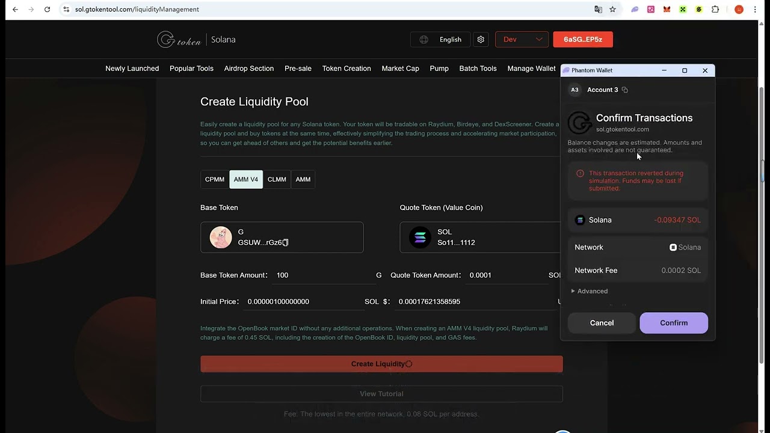Expand the Advanced section in Phantom
Viewport: 770px width, 433px height.
[x=590, y=291]
